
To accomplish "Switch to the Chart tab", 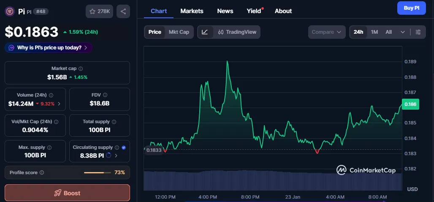I will pos(159,11).
